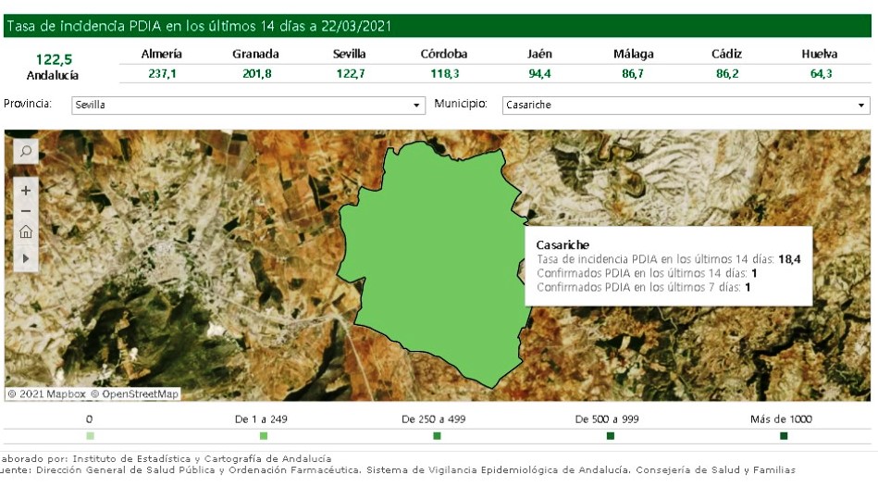878x487 pixels.
Task: Reset map view with home icon
Action: (x=26, y=232)
